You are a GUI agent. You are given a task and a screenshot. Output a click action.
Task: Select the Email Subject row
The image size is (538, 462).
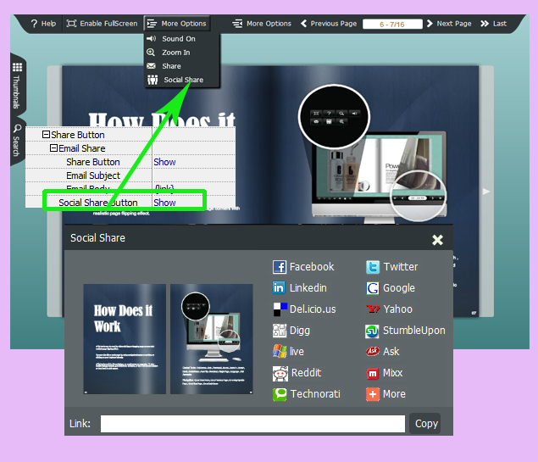[x=130, y=175]
